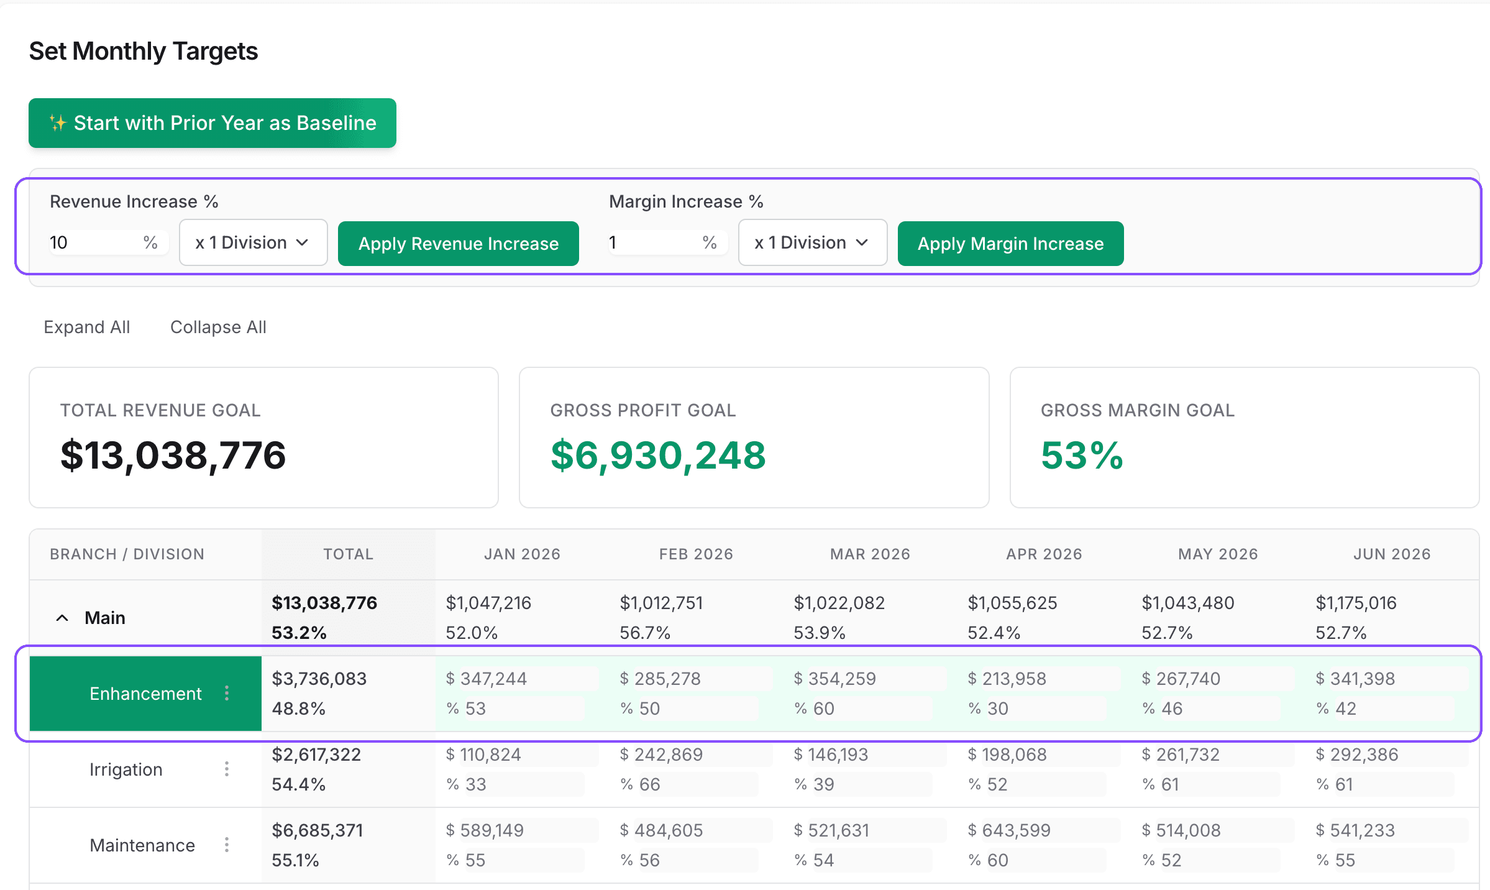The height and width of the screenshot is (890, 1490).
Task: Open the Margin Increase division scope dropdown
Action: coord(812,242)
